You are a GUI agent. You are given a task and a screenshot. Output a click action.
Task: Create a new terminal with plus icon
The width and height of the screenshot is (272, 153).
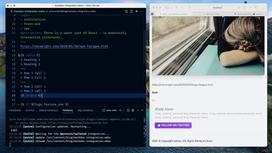[x=120, y=110]
